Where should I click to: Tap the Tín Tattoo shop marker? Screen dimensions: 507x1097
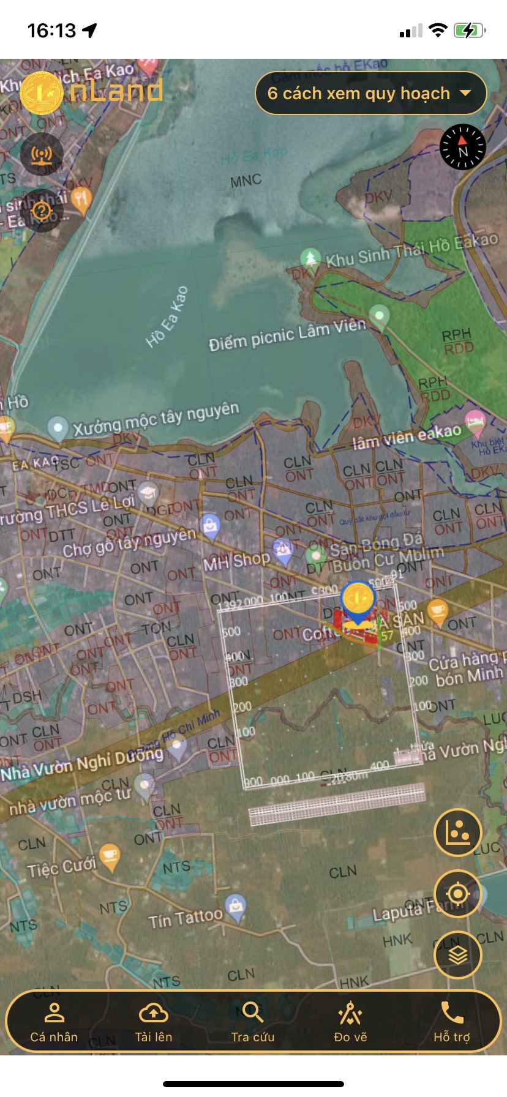pos(235,906)
